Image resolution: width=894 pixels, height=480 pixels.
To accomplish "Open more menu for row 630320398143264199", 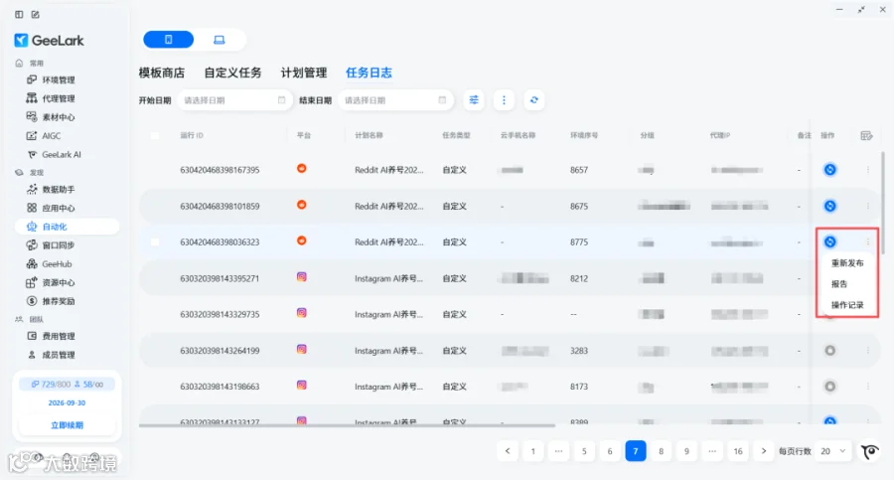I will click(x=868, y=351).
